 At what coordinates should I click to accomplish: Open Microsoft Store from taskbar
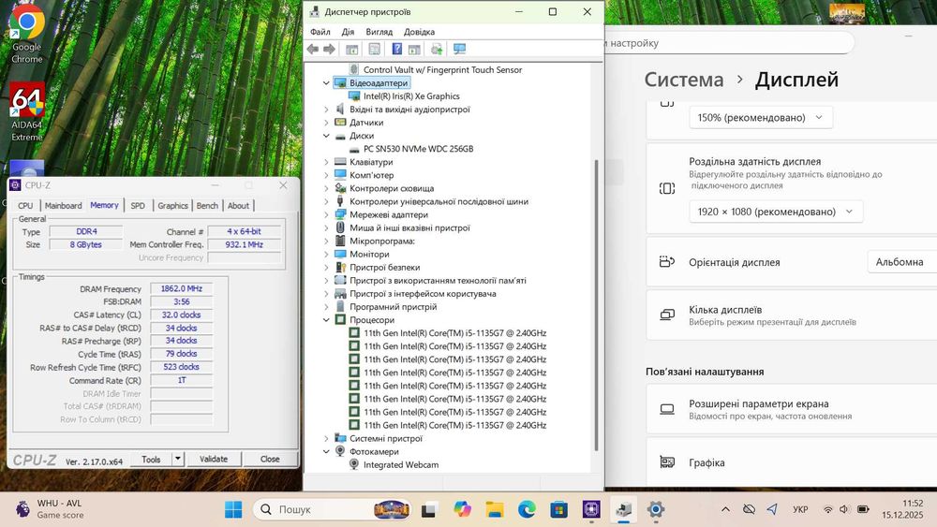tap(558, 509)
